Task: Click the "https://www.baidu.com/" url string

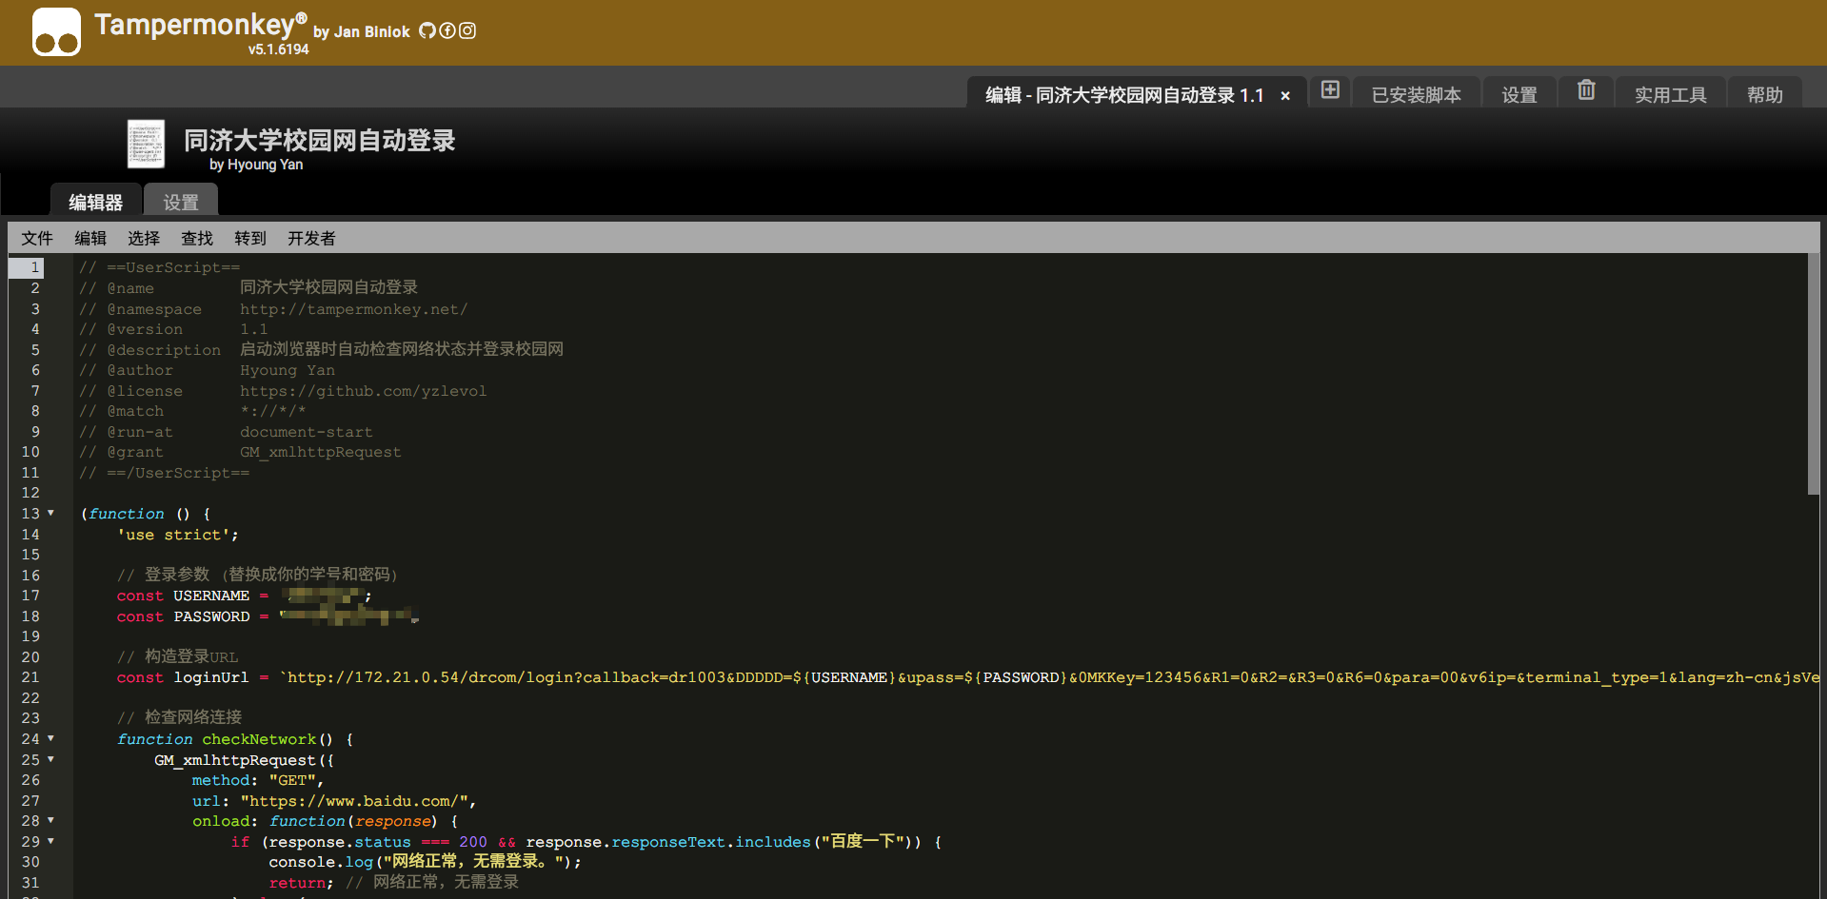Action: tap(354, 801)
